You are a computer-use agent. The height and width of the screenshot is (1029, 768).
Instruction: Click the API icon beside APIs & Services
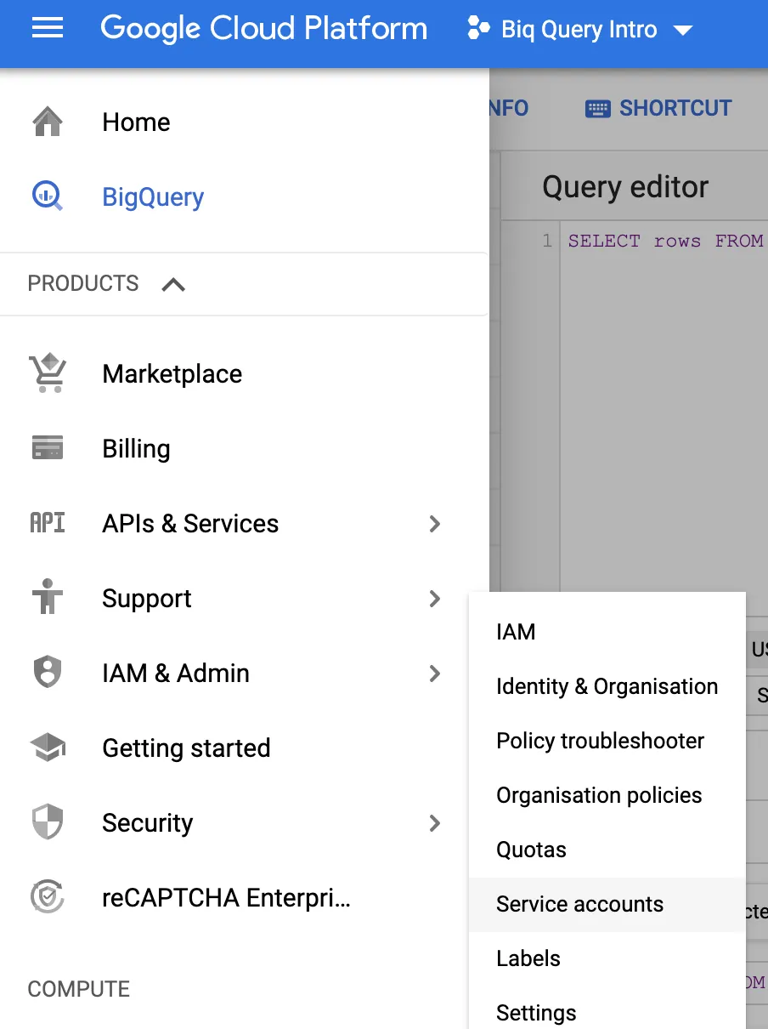click(48, 523)
